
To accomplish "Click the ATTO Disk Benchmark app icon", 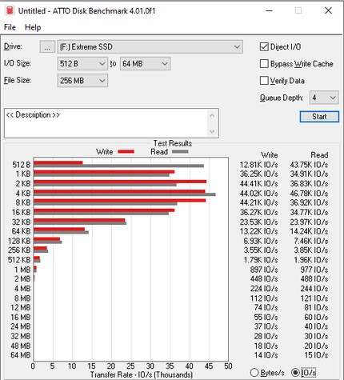I will (10, 10).
